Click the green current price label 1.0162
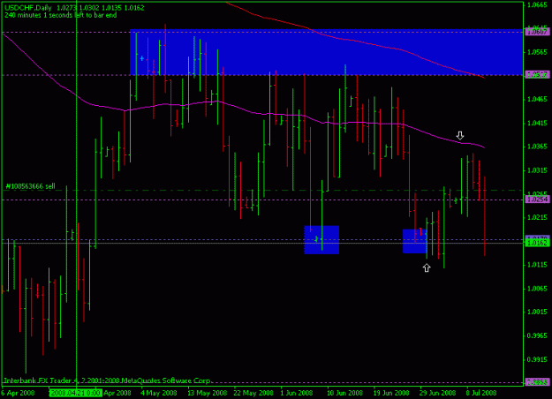The image size is (552, 399). pos(537,243)
